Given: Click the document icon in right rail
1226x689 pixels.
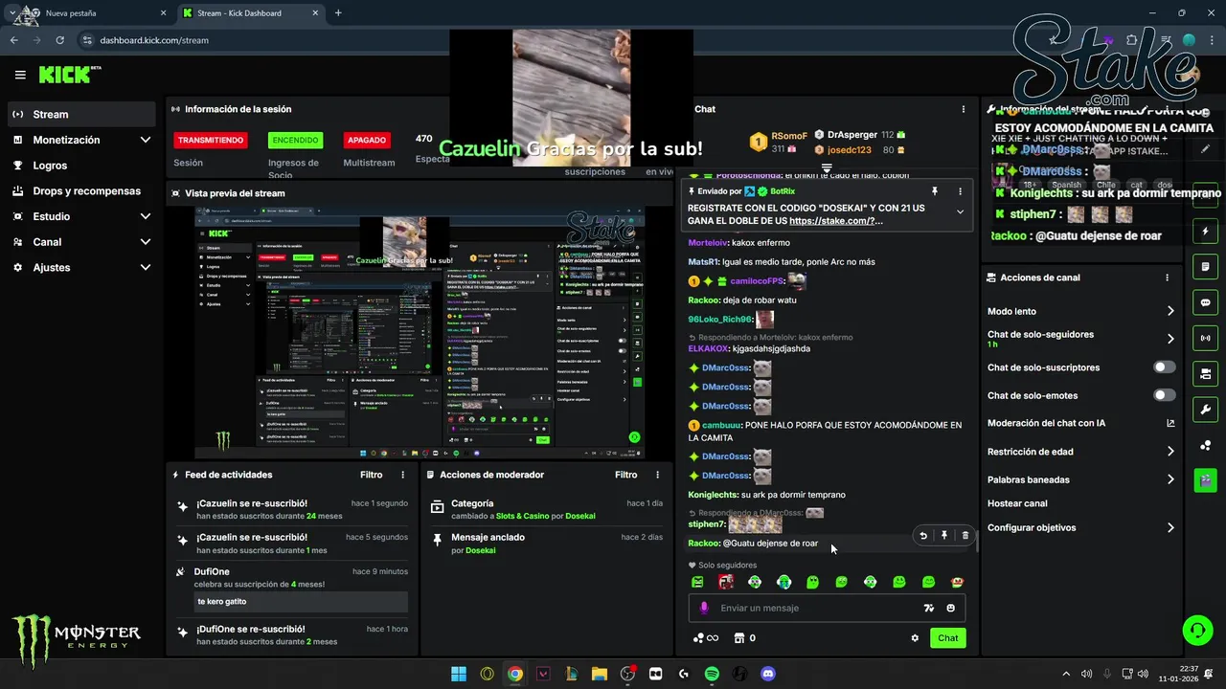Looking at the screenshot, I should tap(1205, 266).
